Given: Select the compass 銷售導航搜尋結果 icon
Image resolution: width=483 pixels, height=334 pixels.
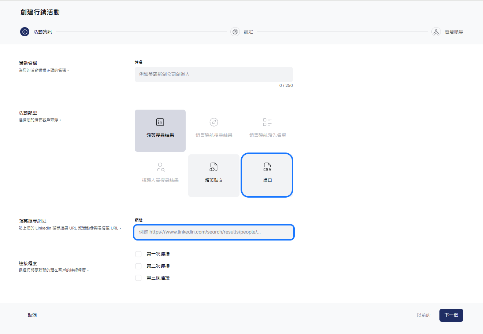Looking at the screenshot, I should tap(214, 122).
